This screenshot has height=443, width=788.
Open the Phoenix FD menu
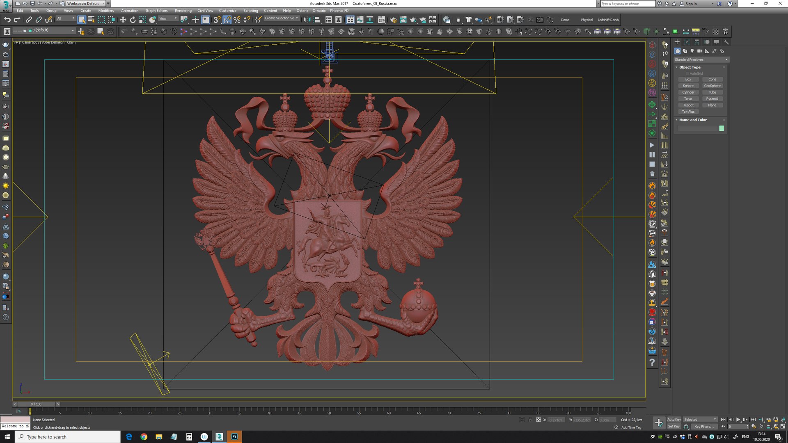[339, 11]
